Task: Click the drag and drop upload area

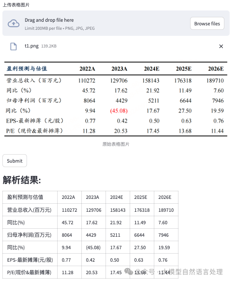Action: pyautogui.click(x=116, y=23)
